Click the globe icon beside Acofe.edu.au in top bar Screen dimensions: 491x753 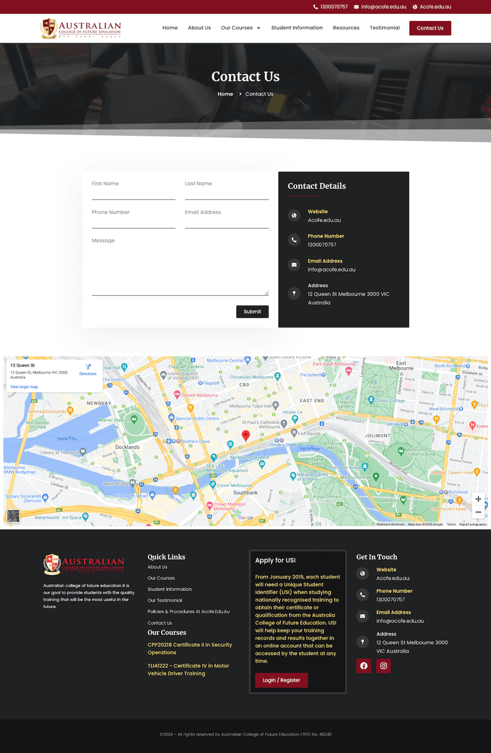click(415, 7)
